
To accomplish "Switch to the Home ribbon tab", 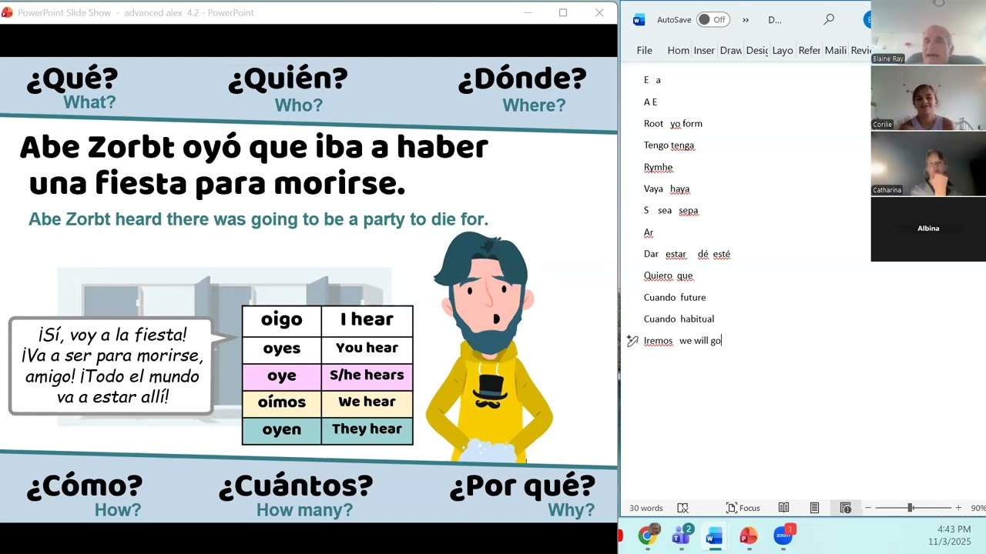I will point(678,50).
